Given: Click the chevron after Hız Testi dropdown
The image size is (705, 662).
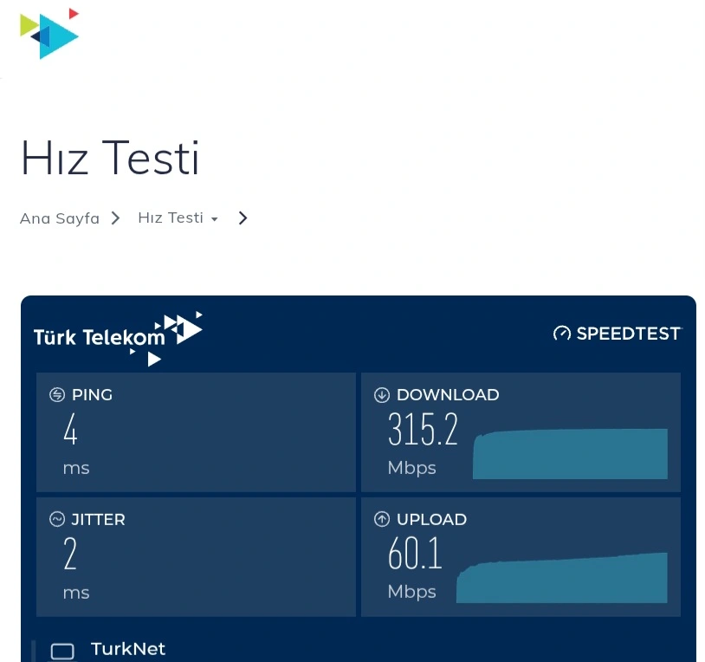Looking at the screenshot, I should [x=243, y=218].
